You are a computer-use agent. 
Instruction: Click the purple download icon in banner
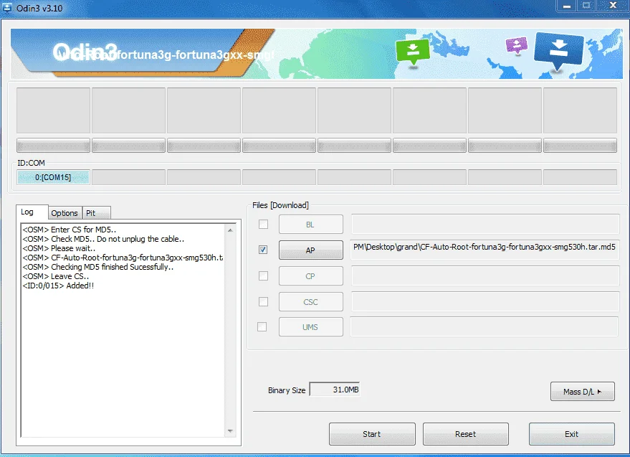pyautogui.click(x=516, y=45)
